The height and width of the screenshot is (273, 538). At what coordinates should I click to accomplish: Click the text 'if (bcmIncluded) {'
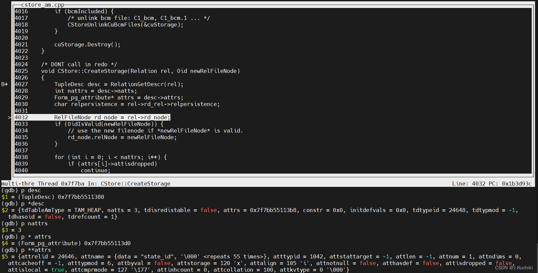coord(84,11)
